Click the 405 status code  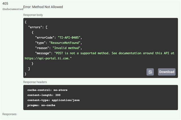[x=5, y=4]
